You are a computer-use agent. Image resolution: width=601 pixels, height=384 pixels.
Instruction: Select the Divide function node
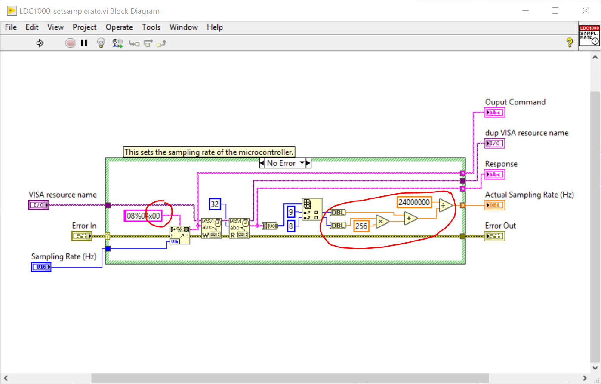point(445,206)
